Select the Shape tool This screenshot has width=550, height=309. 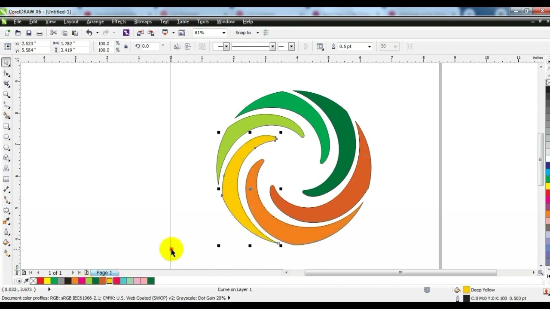click(6, 73)
